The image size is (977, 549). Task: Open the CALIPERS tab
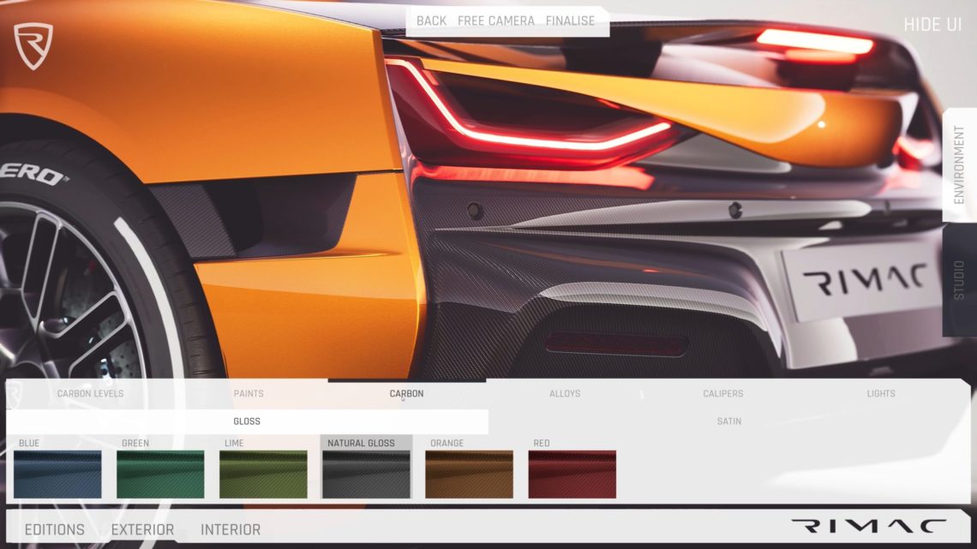click(x=722, y=393)
